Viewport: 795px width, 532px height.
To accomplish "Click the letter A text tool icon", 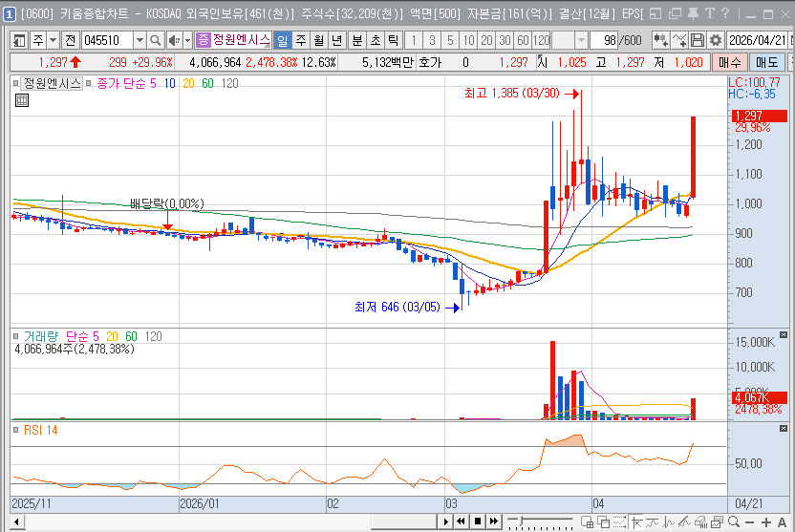I will [x=782, y=521].
